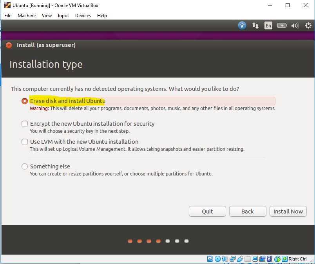
Task: Open the session gear menu at top right
Action: click(308, 25)
